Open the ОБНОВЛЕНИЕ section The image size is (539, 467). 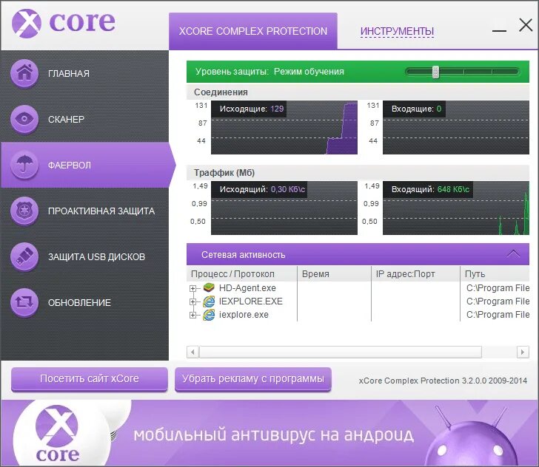tap(79, 303)
